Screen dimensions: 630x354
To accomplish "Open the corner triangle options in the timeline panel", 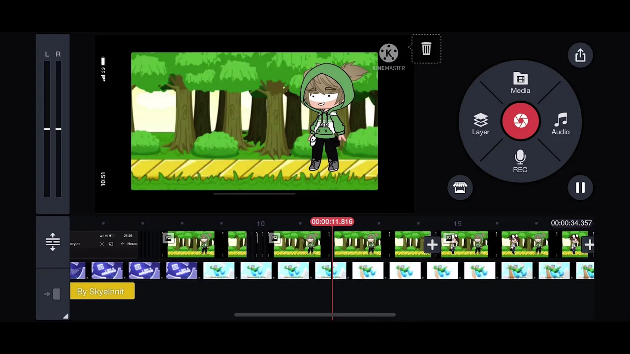I will (x=65, y=316).
